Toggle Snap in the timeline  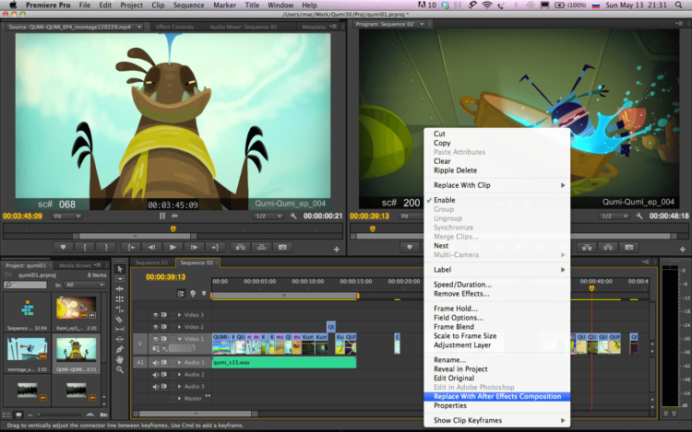coord(181,293)
